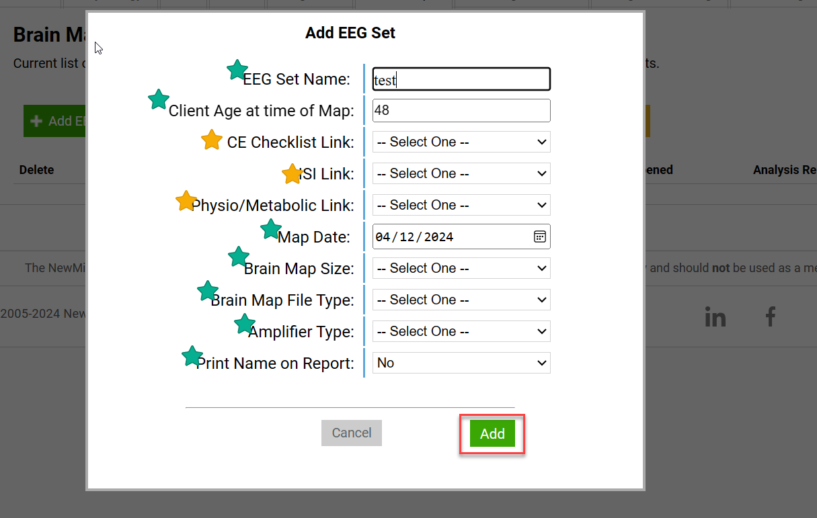
Task: Click the Brain Map File Type label
Action: pyautogui.click(x=282, y=300)
